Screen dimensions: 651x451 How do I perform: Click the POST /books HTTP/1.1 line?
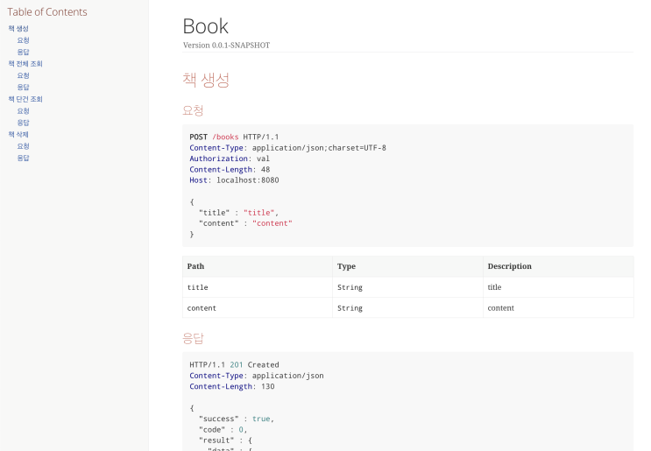234,137
